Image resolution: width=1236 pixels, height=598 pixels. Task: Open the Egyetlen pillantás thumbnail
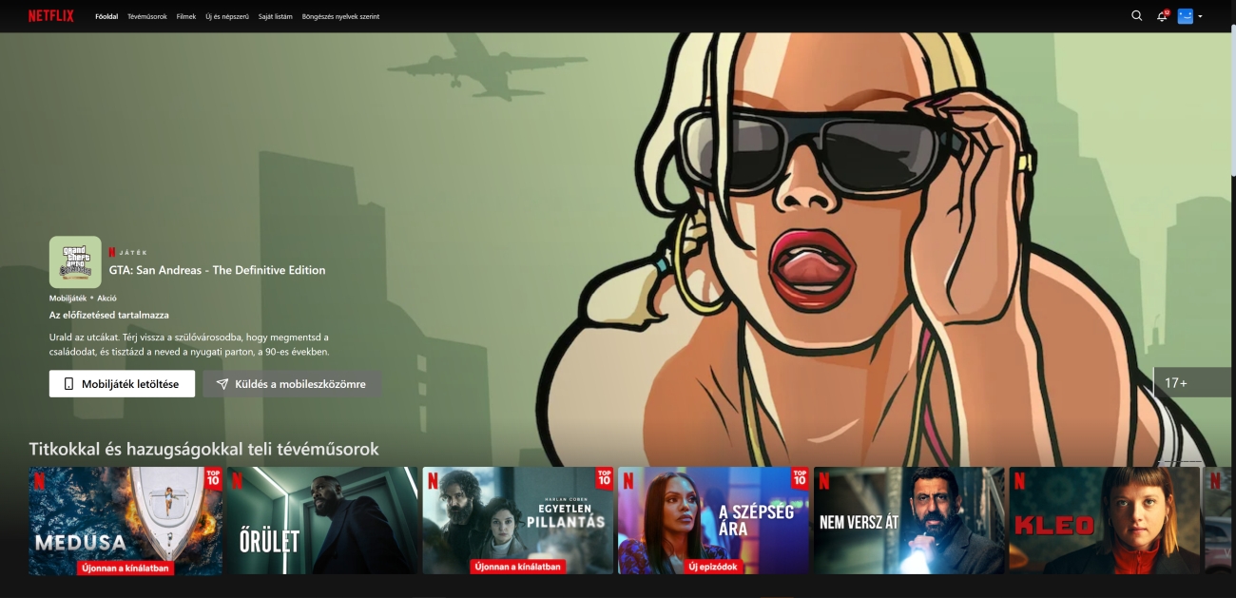pos(517,520)
